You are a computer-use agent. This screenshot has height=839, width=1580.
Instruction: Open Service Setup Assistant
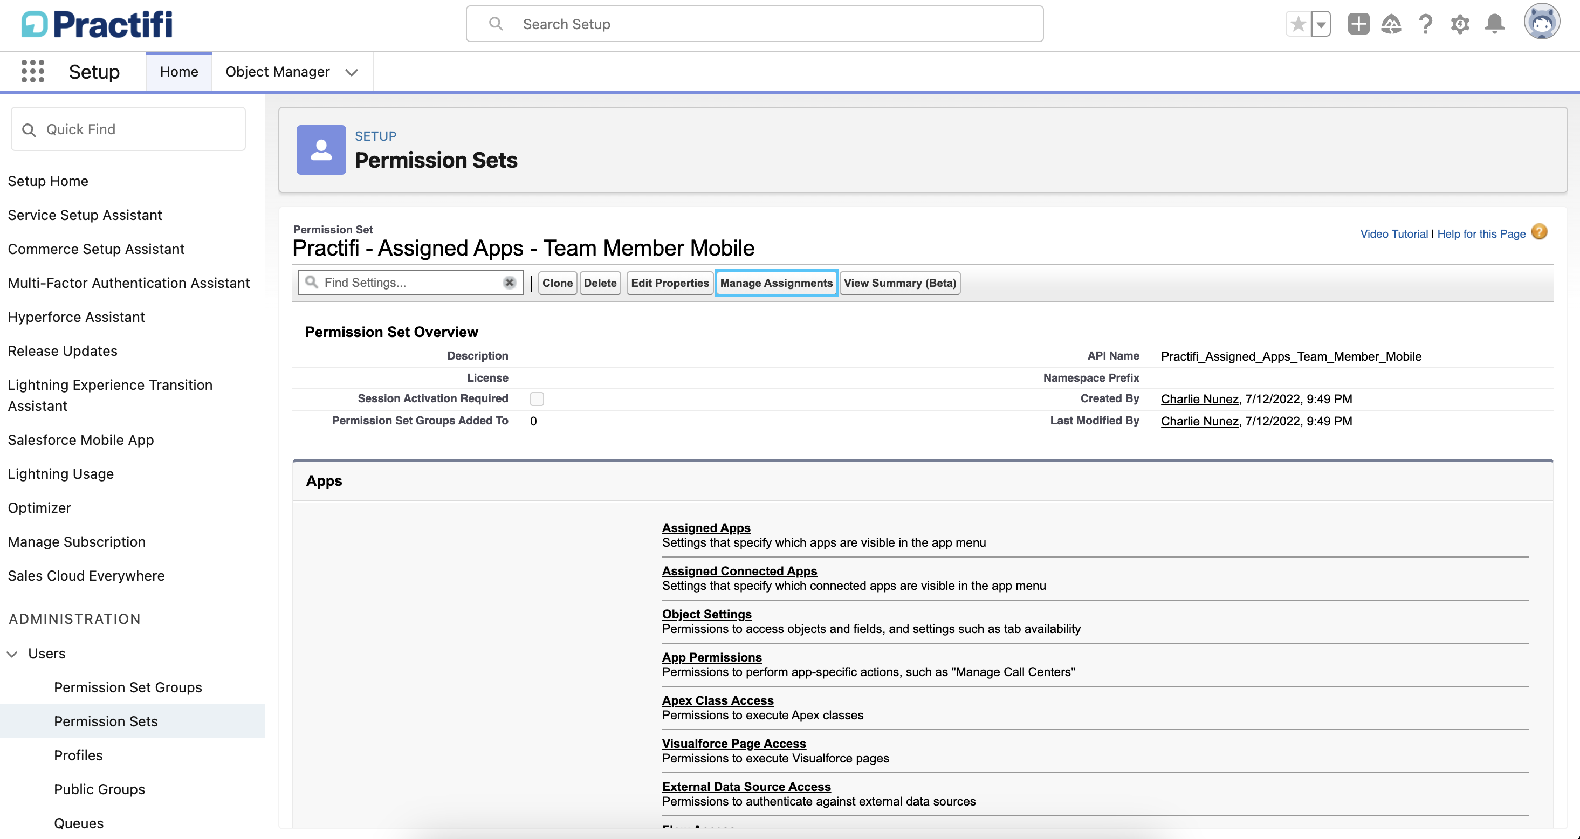coord(85,215)
